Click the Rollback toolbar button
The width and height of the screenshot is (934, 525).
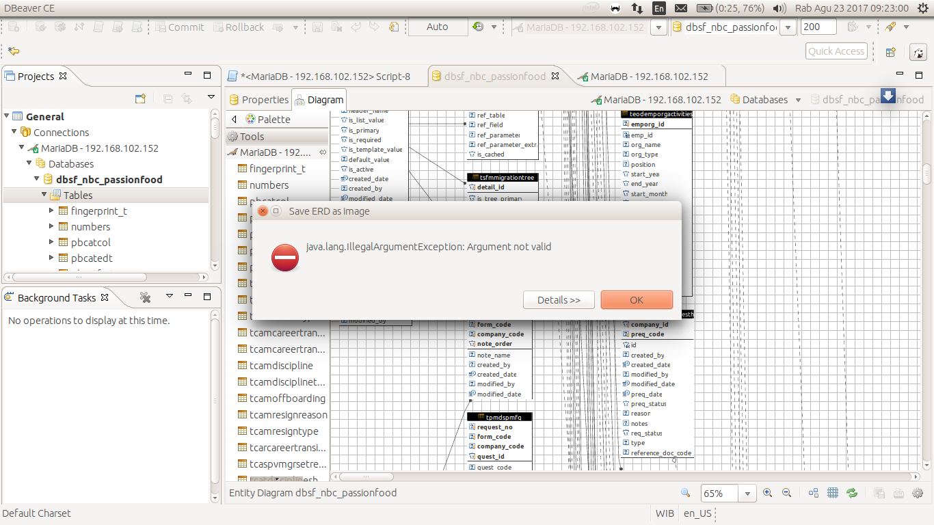coord(239,27)
